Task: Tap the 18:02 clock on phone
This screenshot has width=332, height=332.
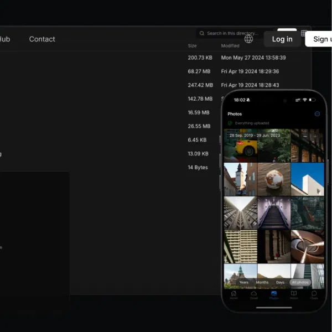Action: (x=240, y=100)
